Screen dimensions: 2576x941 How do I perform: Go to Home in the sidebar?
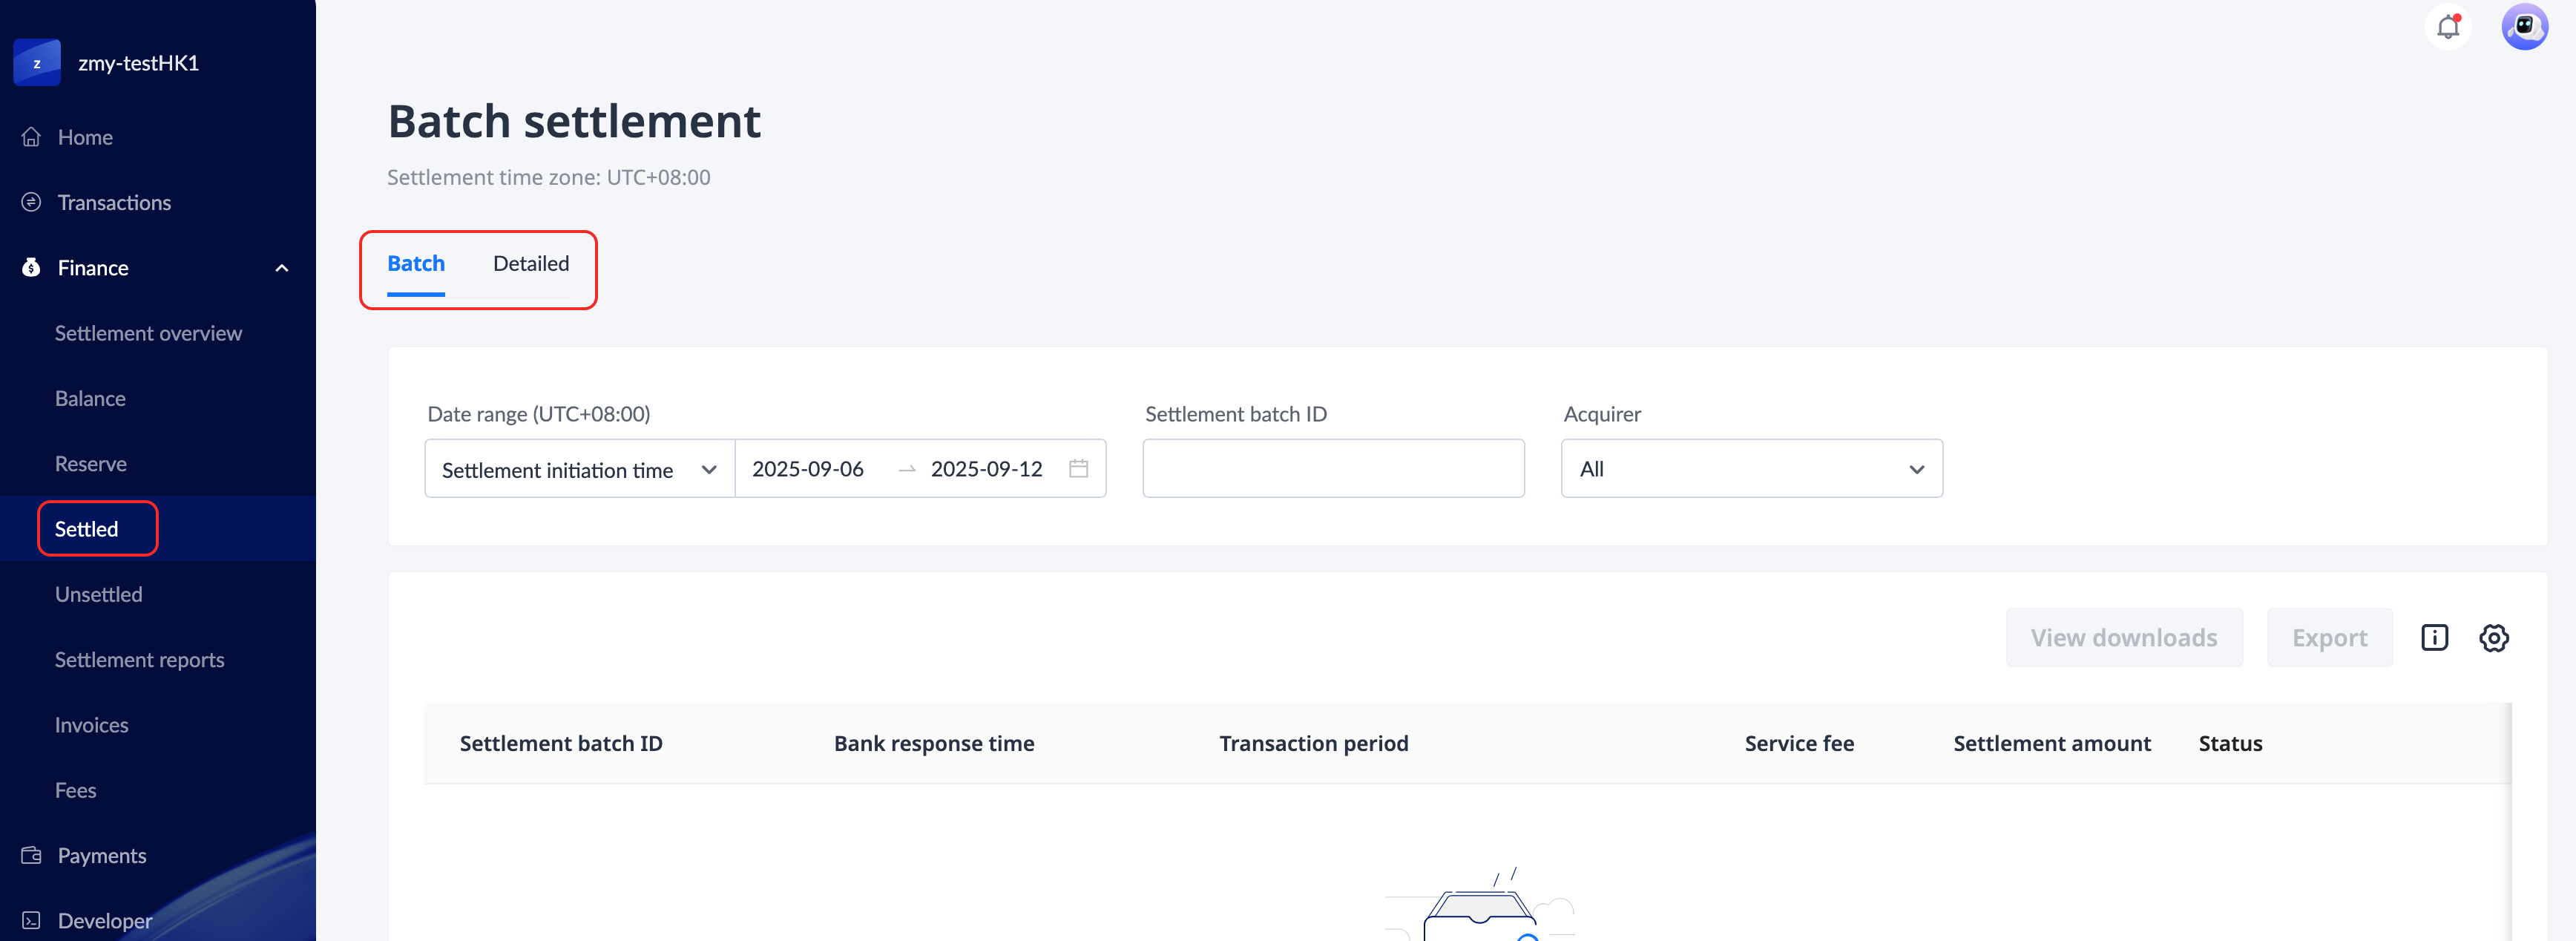pyautogui.click(x=85, y=137)
